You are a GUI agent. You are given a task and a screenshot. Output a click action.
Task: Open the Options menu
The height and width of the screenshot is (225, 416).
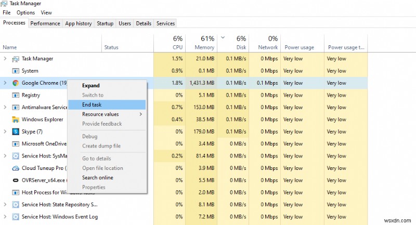25,12
